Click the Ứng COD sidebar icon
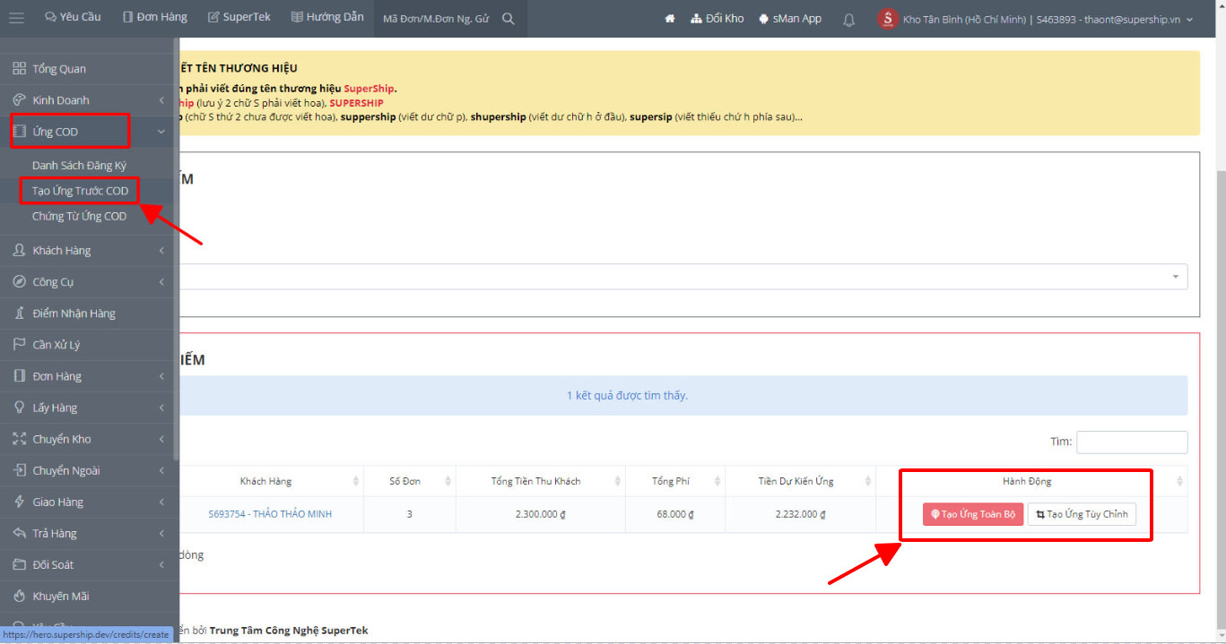Image resolution: width=1226 pixels, height=644 pixels. (x=19, y=132)
